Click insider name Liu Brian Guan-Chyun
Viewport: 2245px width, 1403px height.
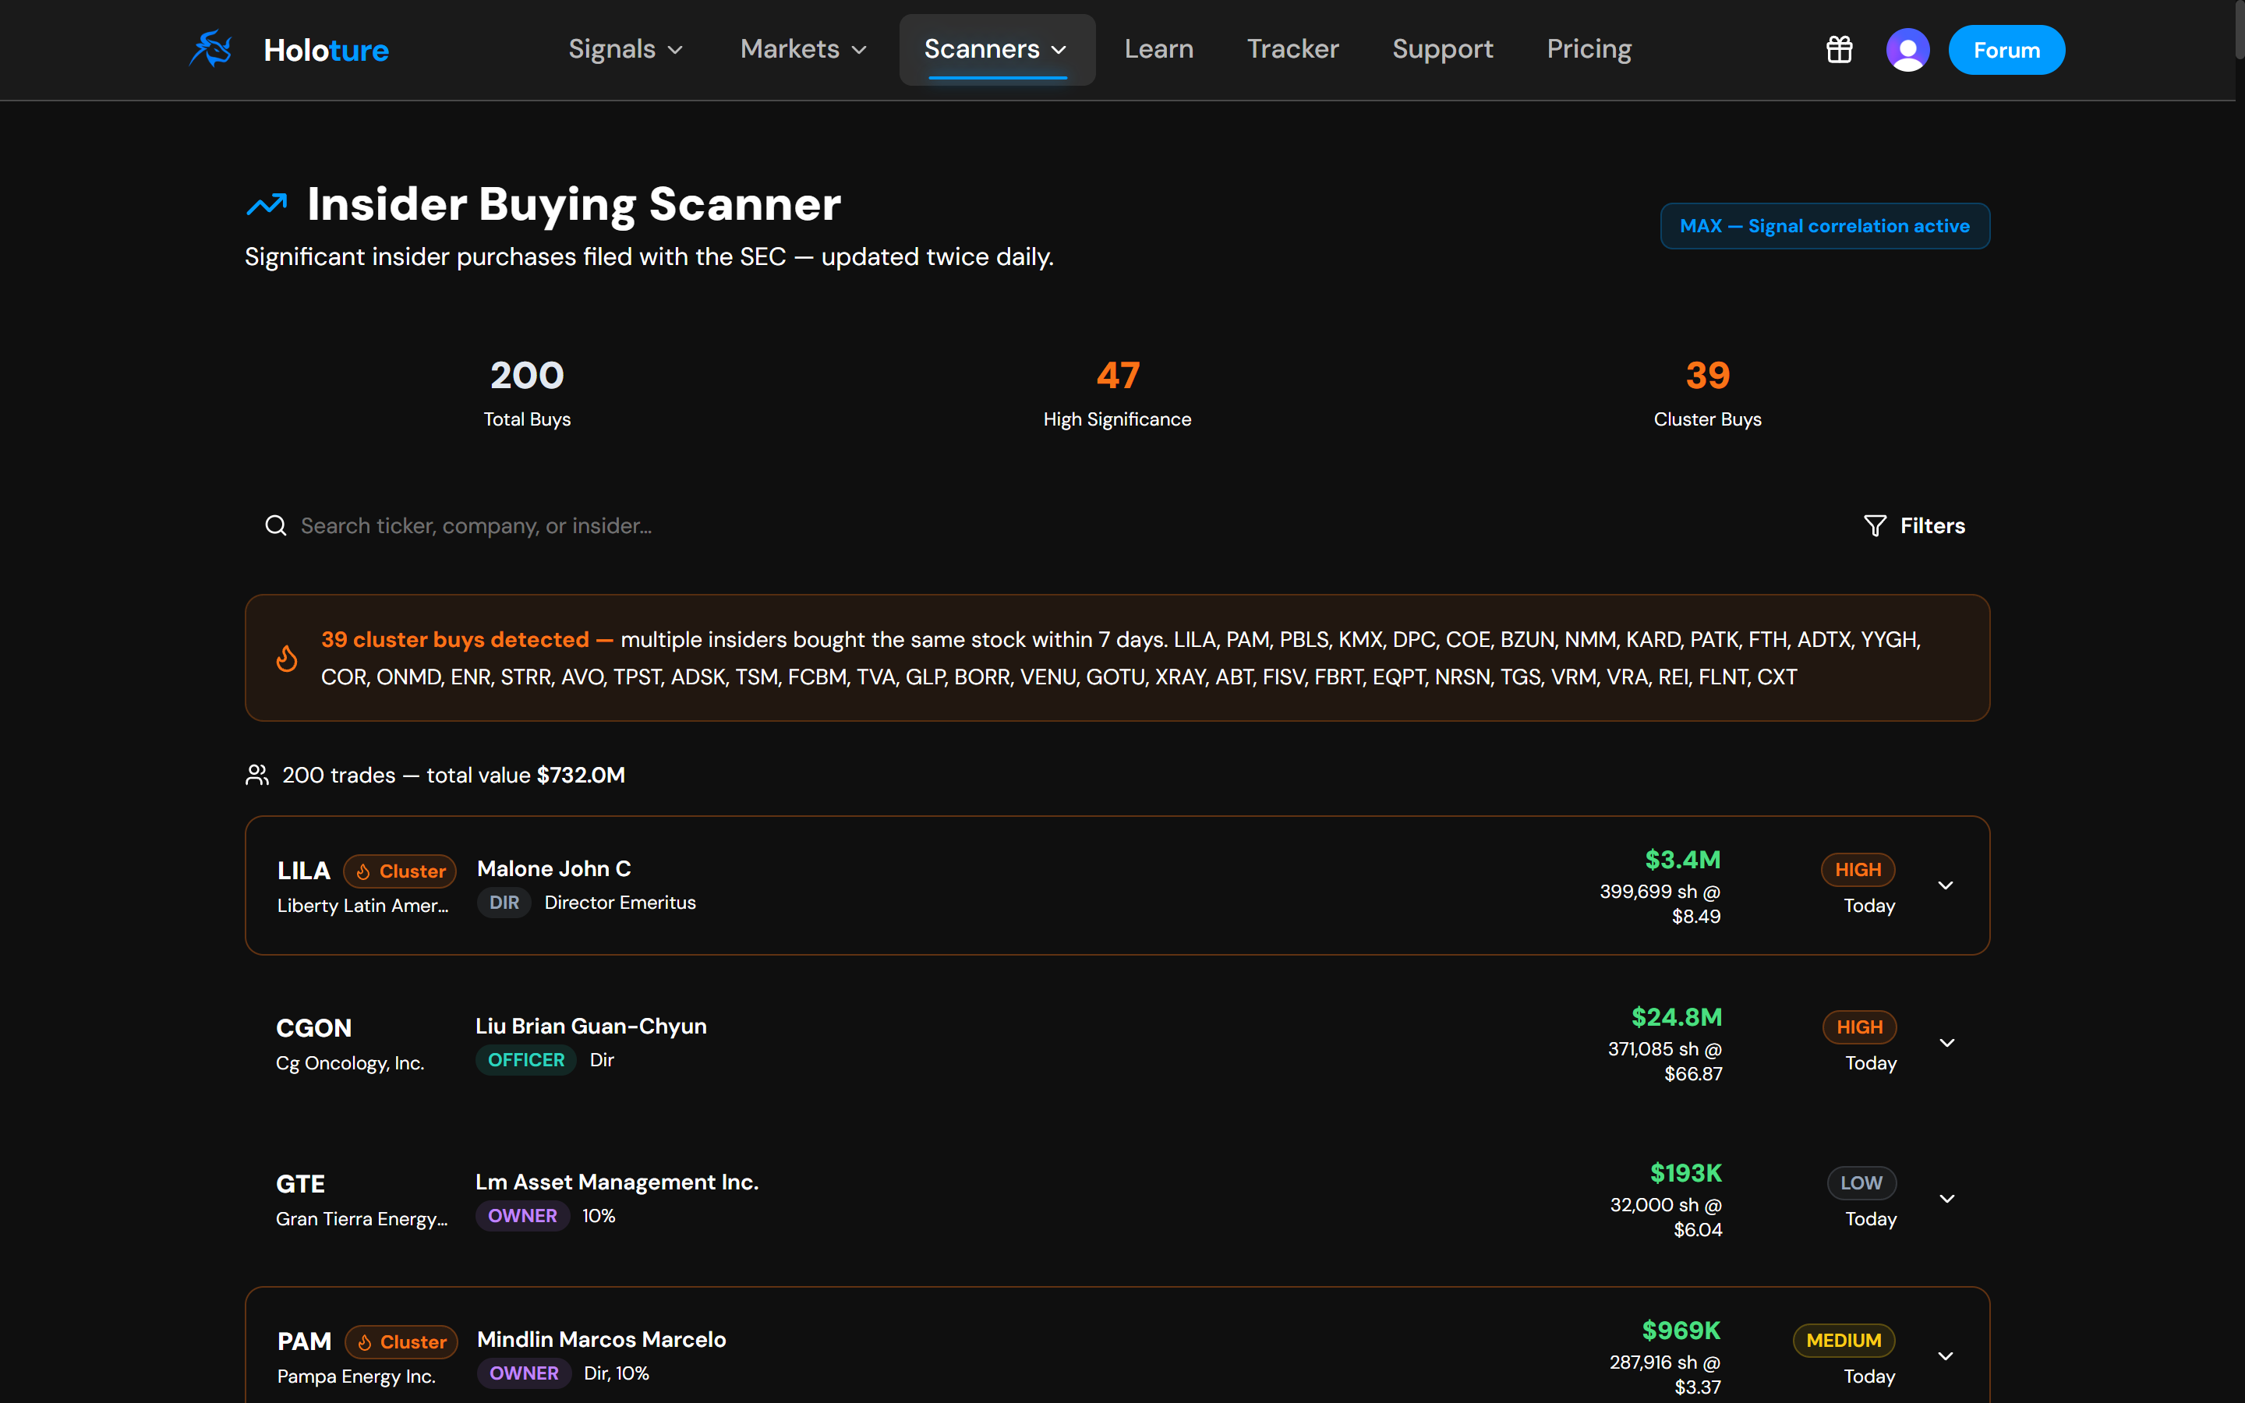pyautogui.click(x=591, y=1027)
